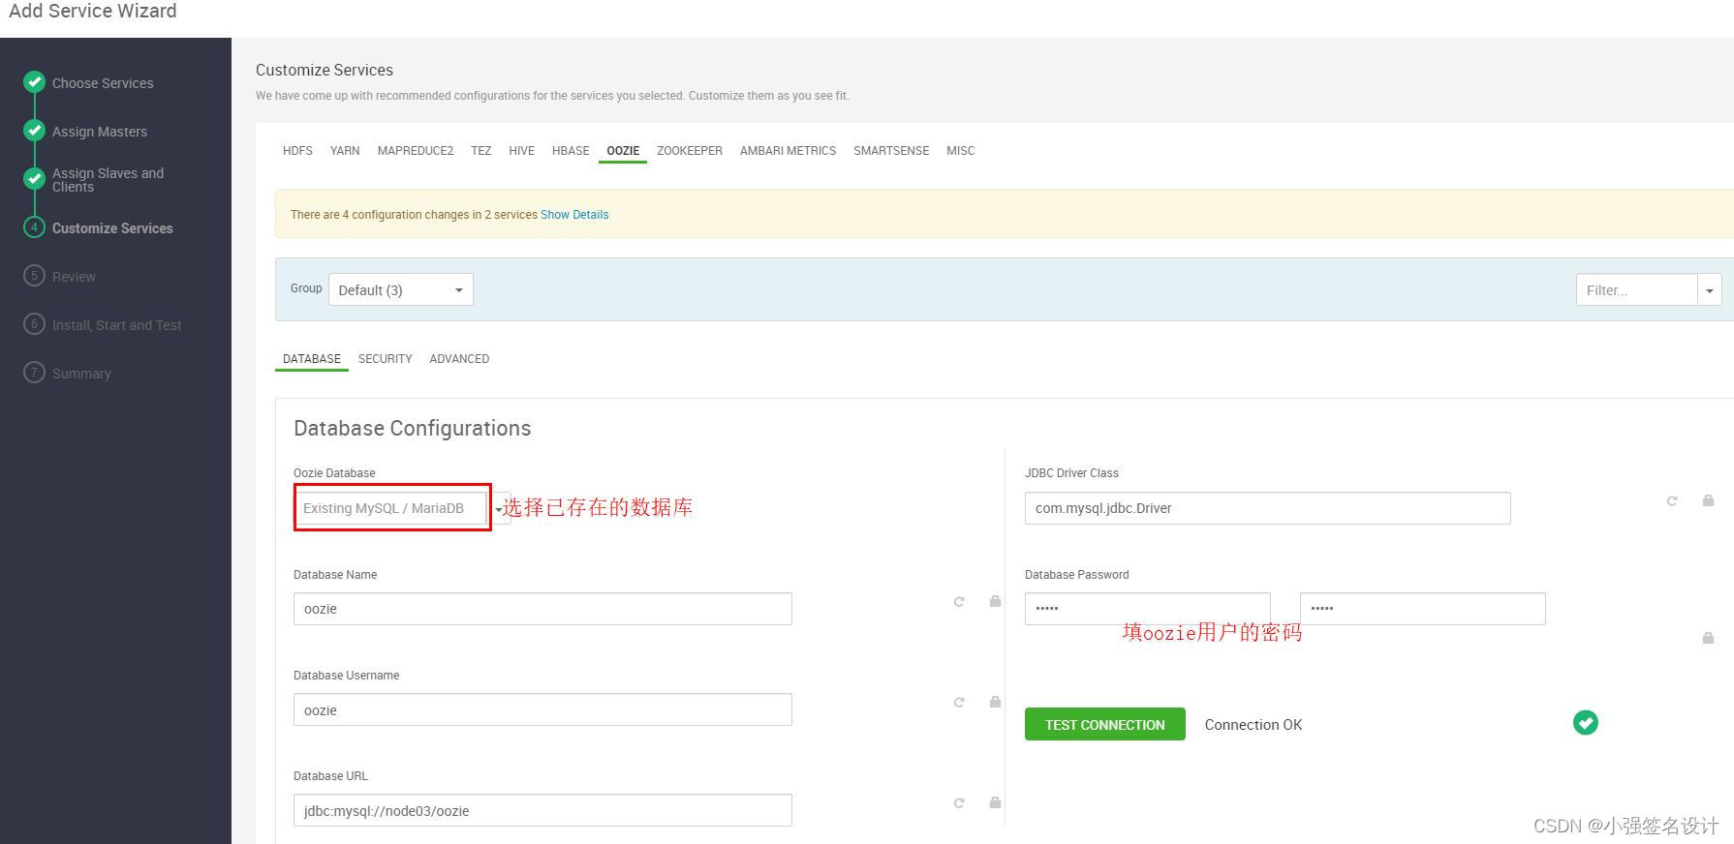The image size is (1734, 844).
Task: Click the step 7 Summary circle icon
Action: coord(35,373)
